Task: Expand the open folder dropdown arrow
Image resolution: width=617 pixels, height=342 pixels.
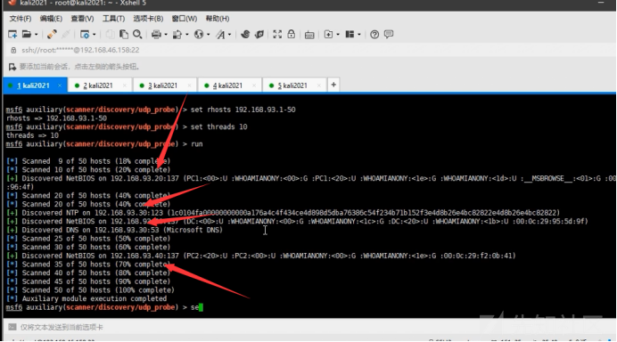Action: [x=36, y=35]
